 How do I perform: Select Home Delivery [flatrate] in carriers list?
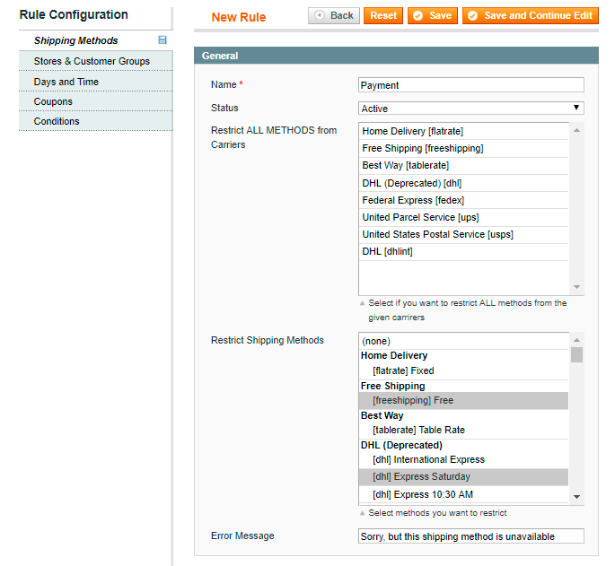413,131
